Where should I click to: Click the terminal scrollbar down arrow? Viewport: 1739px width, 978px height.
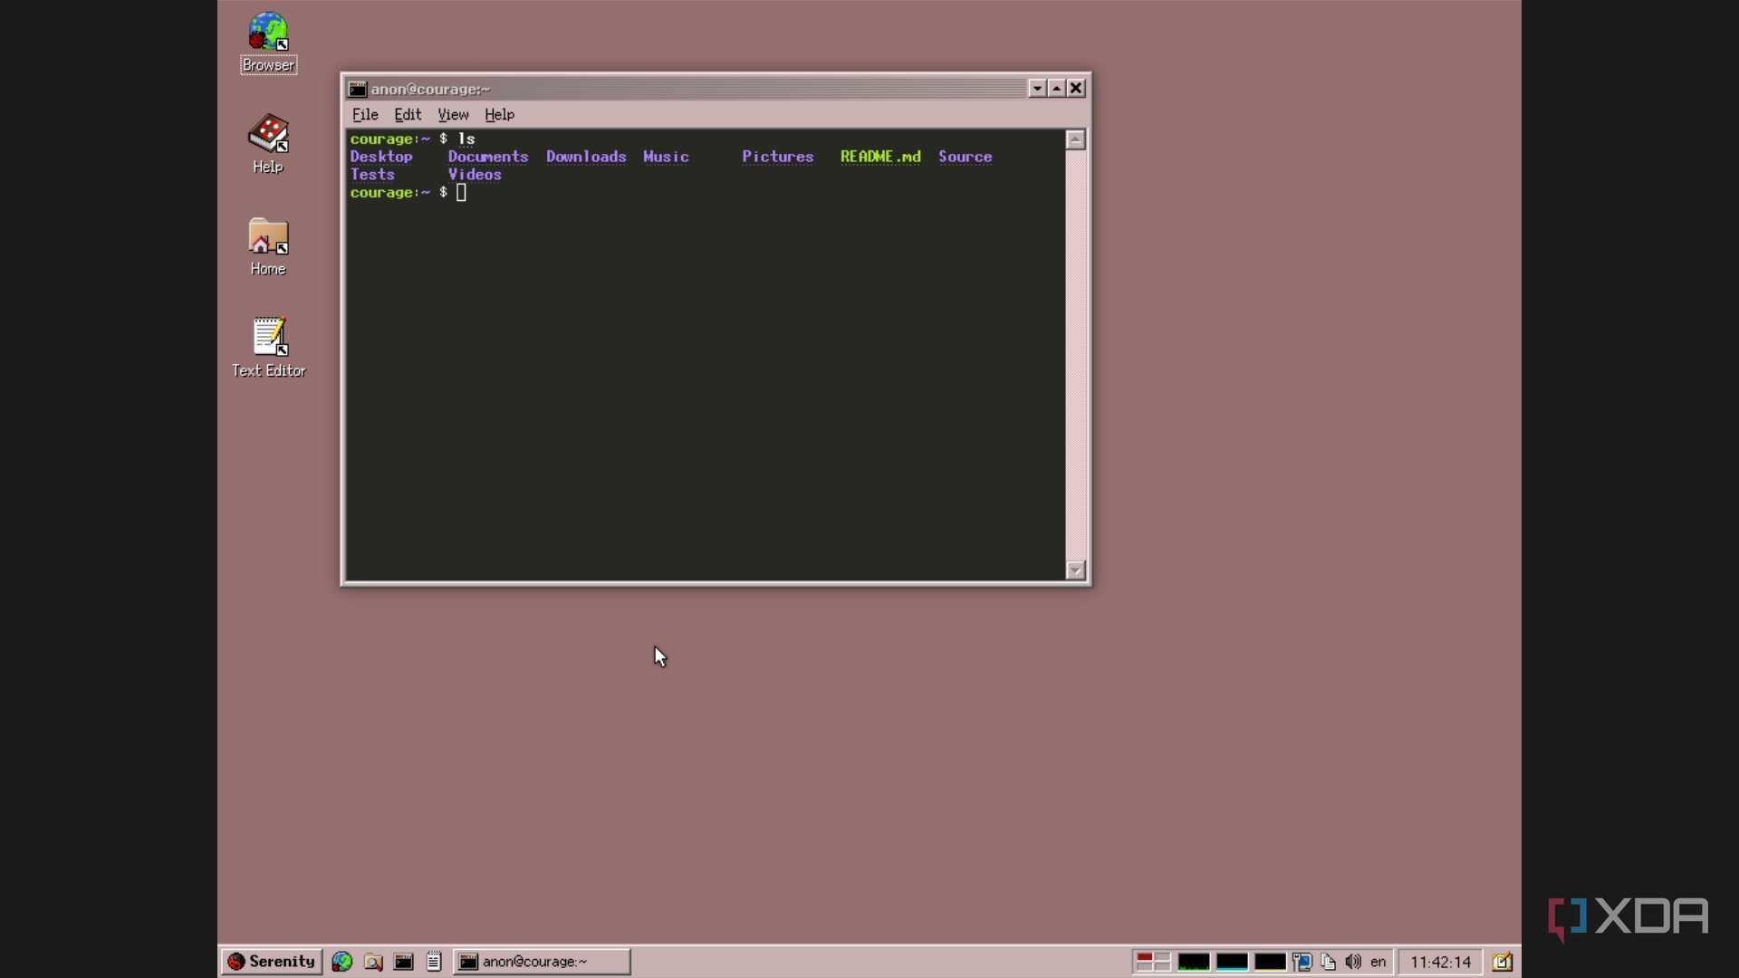(x=1075, y=570)
